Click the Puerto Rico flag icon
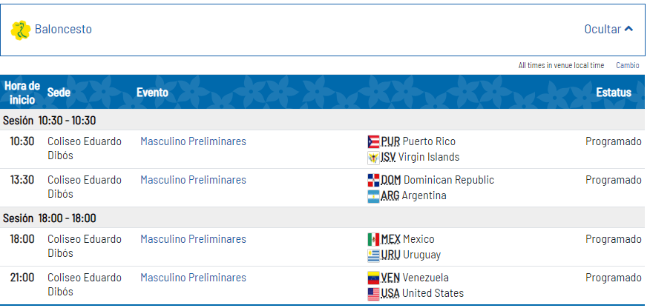This screenshot has width=650, height=308. click(373, 142)
